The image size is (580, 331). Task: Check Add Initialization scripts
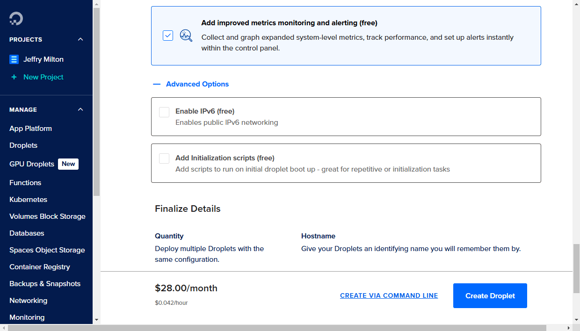pyautogui.click(x=164, y=158)
